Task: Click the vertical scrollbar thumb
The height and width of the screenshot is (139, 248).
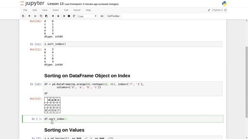Action: 246,82
